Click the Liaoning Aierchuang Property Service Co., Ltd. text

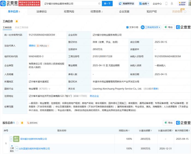[x=117, y=89]
